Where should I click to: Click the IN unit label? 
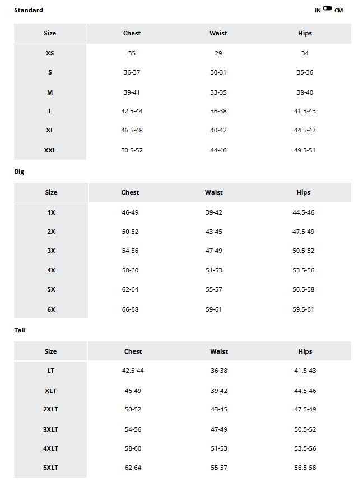point(318,11)
